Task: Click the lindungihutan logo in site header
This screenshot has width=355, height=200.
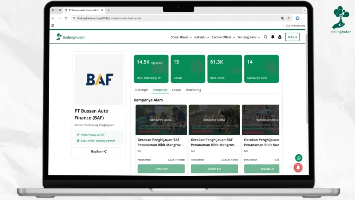Action: tap(70, 37)
